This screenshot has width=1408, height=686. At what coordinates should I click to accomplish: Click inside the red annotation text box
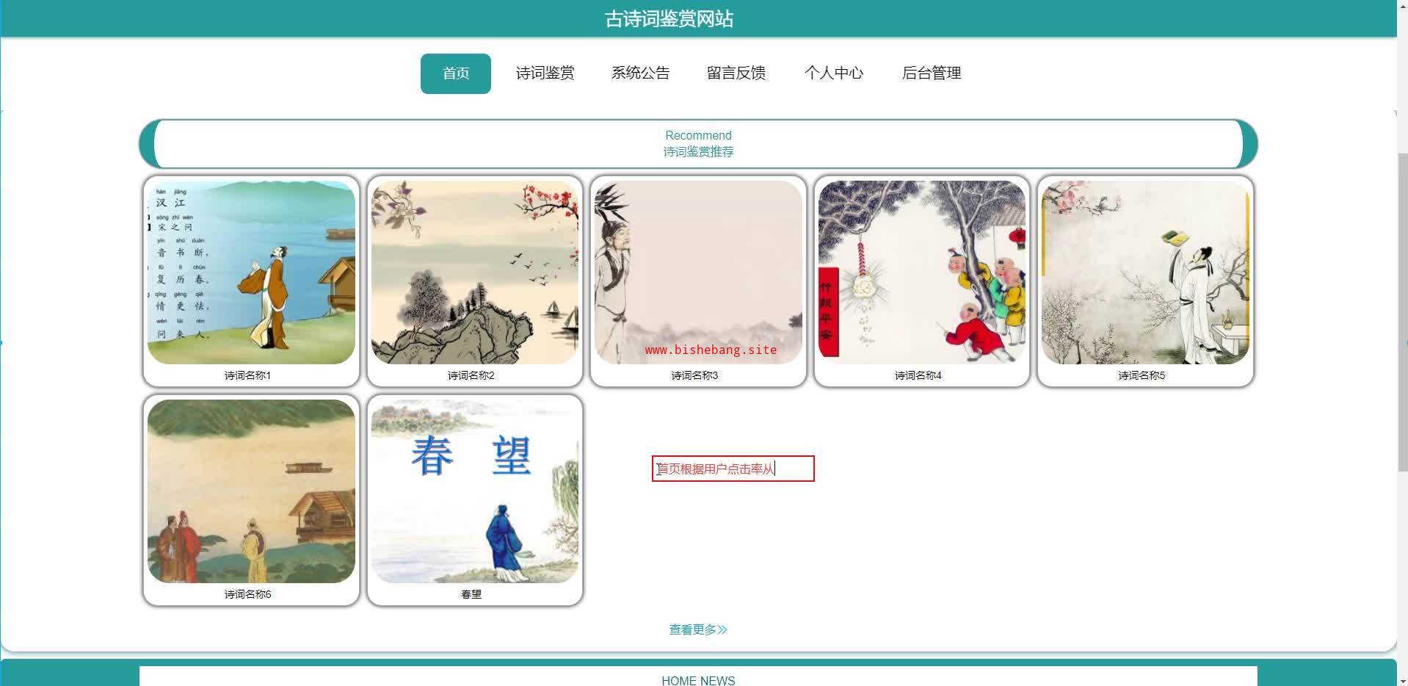[733, 469]
